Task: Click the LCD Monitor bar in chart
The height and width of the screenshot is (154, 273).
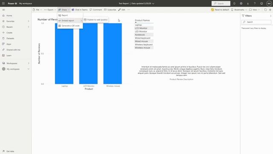Action: click(88, 53)
